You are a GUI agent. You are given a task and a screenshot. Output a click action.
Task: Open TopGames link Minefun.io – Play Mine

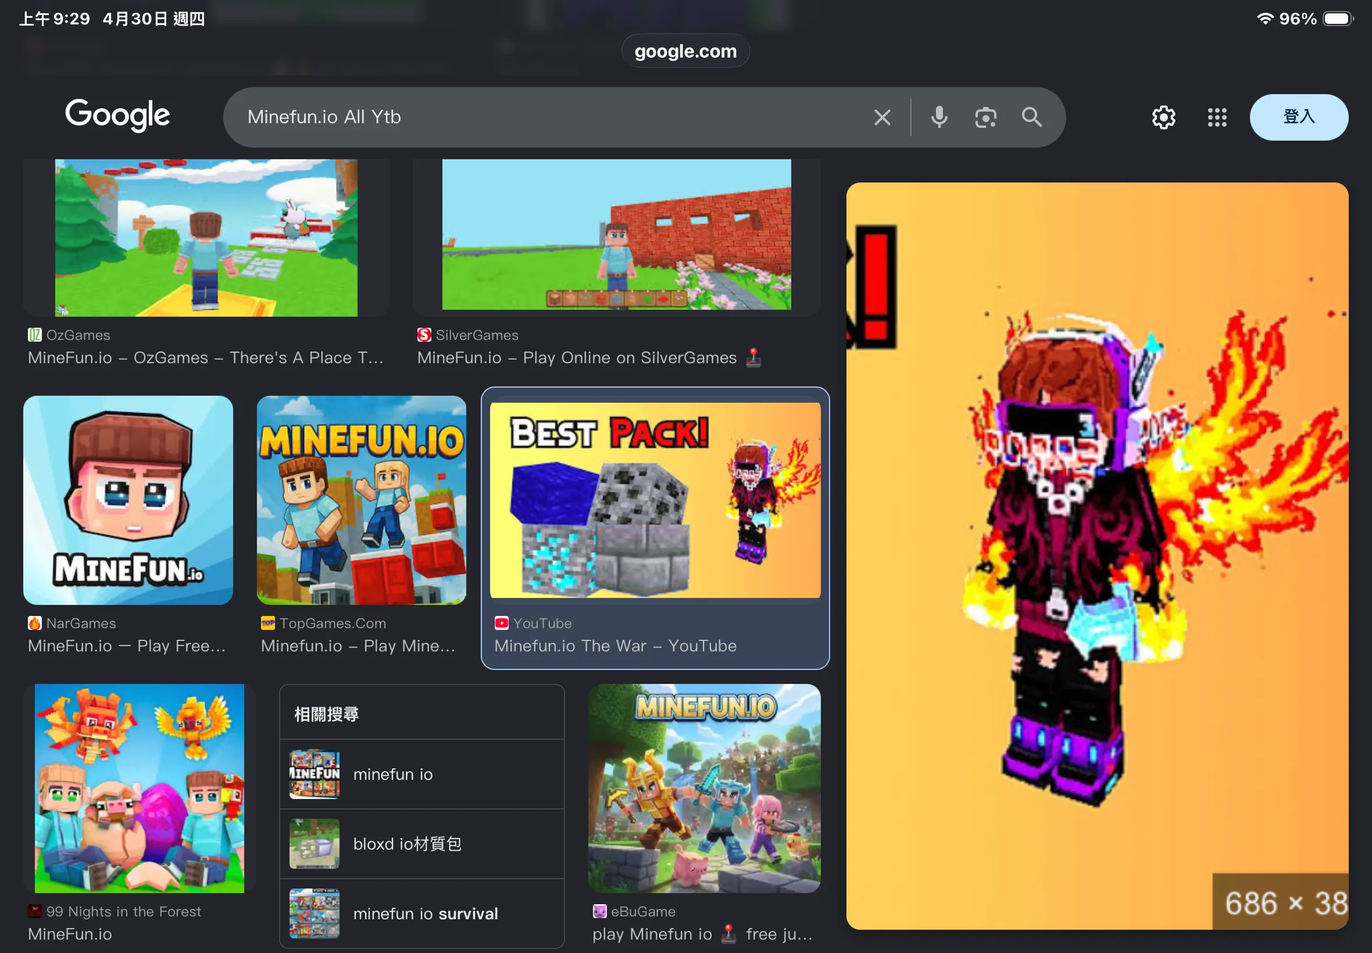point(358,646)
